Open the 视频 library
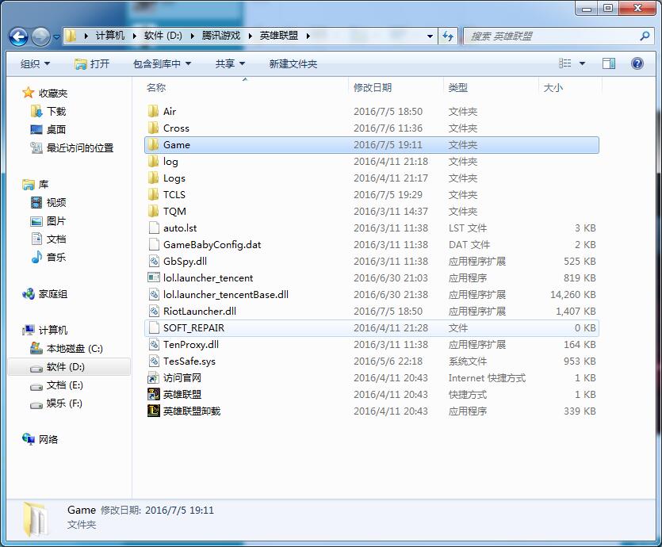 (x=56, y=203)
